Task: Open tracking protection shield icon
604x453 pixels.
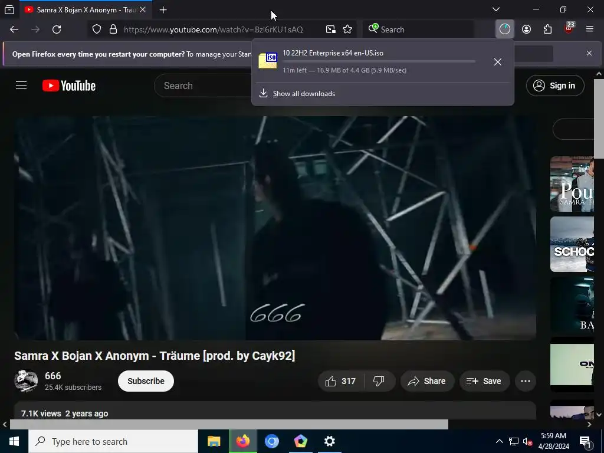Action: 97,29
